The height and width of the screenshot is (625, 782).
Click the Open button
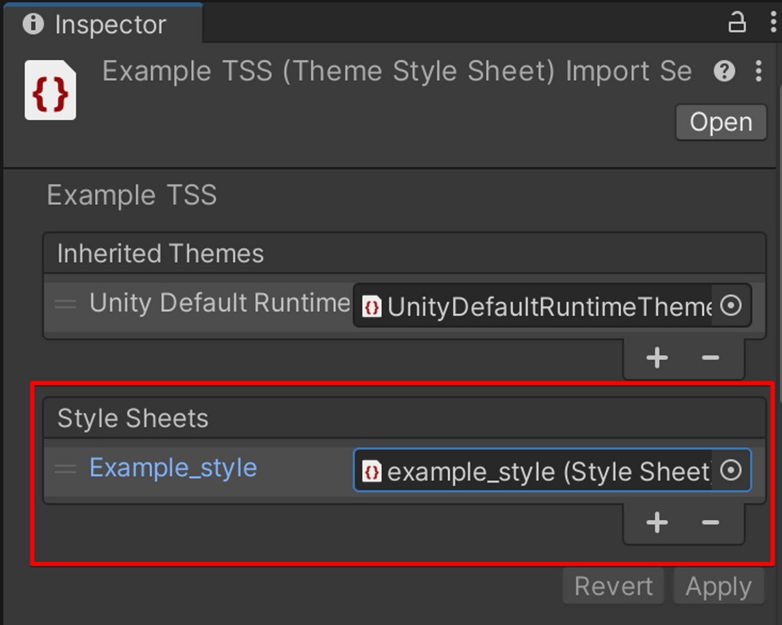point(721,122)
